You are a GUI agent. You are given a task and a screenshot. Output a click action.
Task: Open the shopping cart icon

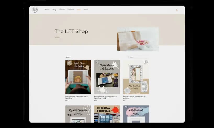(177, 10)
